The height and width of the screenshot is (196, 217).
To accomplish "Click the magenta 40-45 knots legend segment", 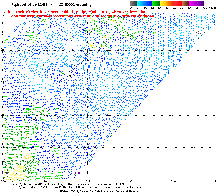I will pyautogui.click(x=193, y=3).
